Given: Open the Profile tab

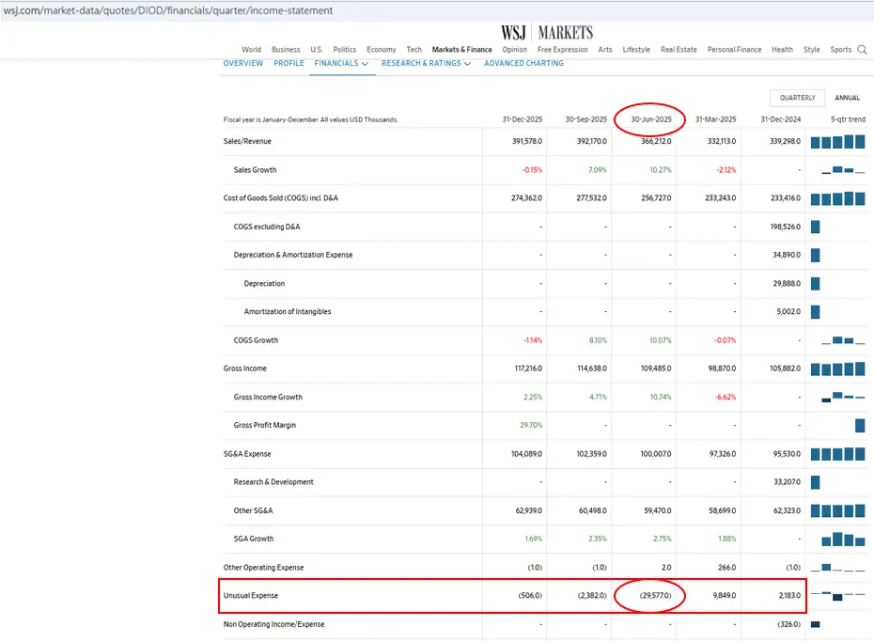Looking at the screenshot, I should click(289, 64).
